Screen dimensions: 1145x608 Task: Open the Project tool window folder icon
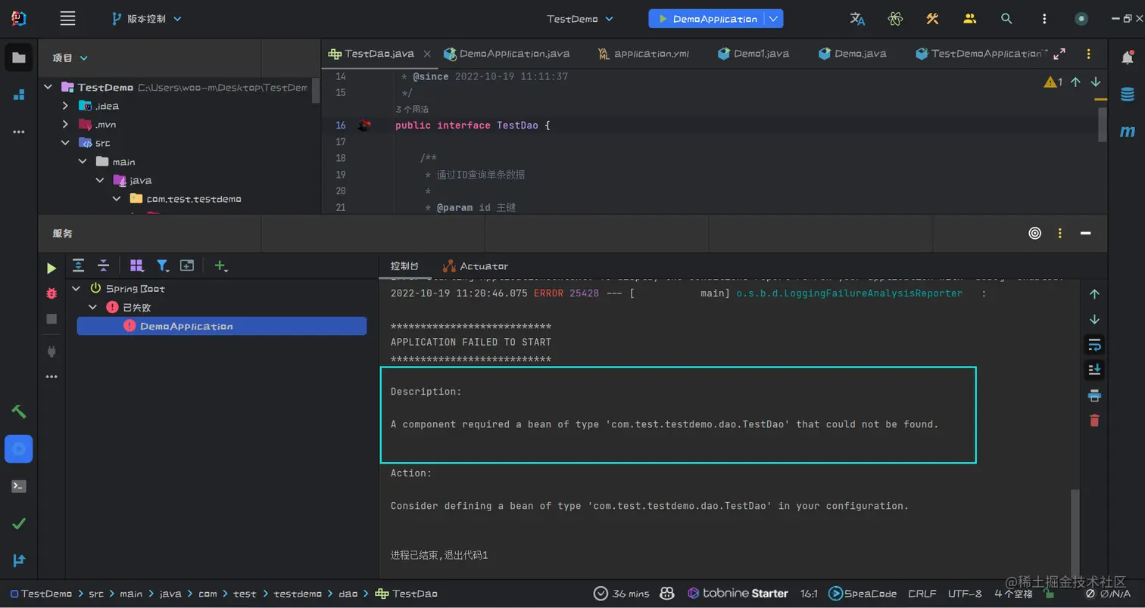(19, 57)
